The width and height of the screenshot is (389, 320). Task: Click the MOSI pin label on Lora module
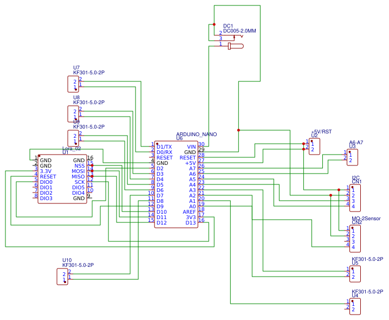click(78, 171)
